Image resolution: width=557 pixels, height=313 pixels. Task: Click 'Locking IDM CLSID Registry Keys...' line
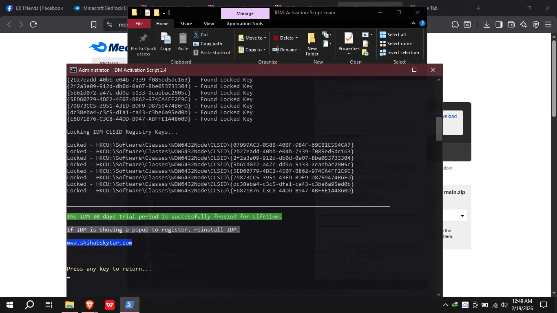pyautogui.click(x=122, y=132)
